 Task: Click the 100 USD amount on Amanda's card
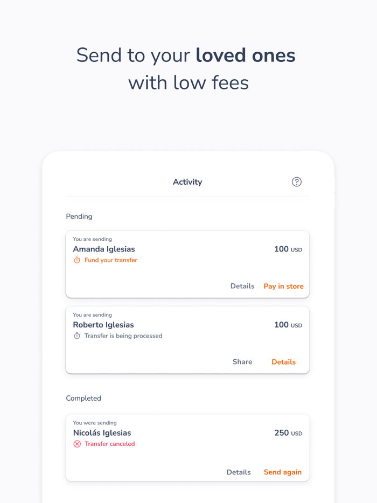[288, 249]
